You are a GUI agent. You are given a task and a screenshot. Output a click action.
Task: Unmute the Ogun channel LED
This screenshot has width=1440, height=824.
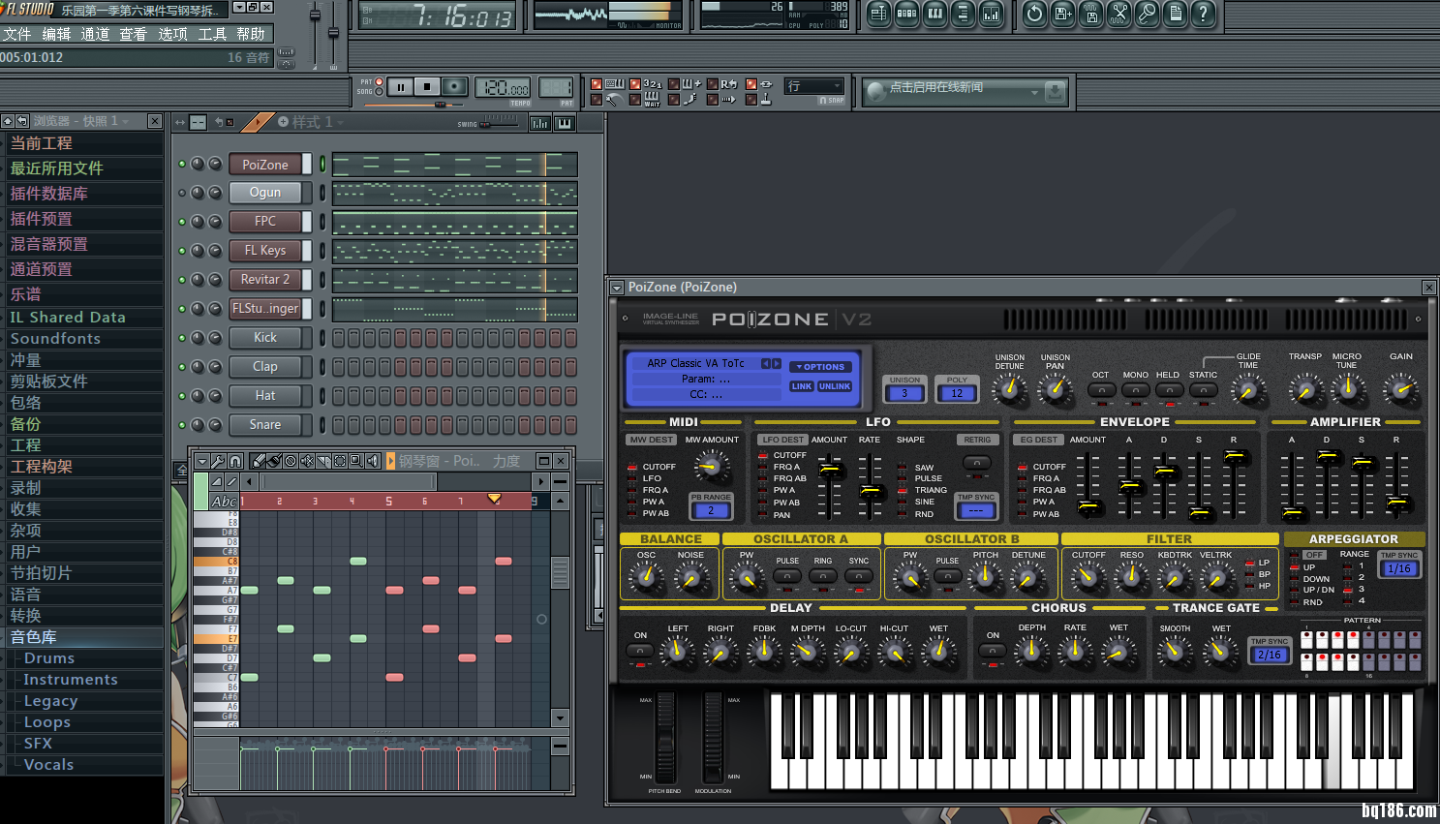[182, 193]
